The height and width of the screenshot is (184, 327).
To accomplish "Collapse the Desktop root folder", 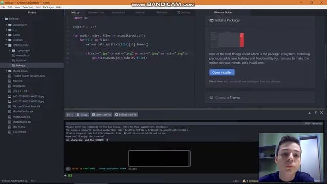I will [x=3, y=19].
